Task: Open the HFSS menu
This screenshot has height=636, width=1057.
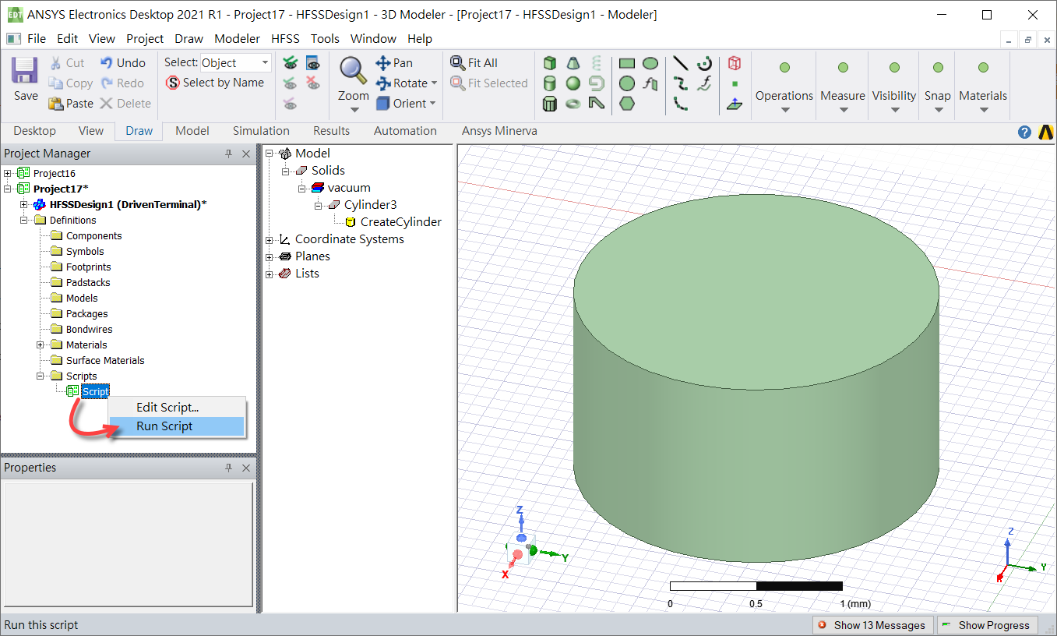Action: tap(285, 38)
